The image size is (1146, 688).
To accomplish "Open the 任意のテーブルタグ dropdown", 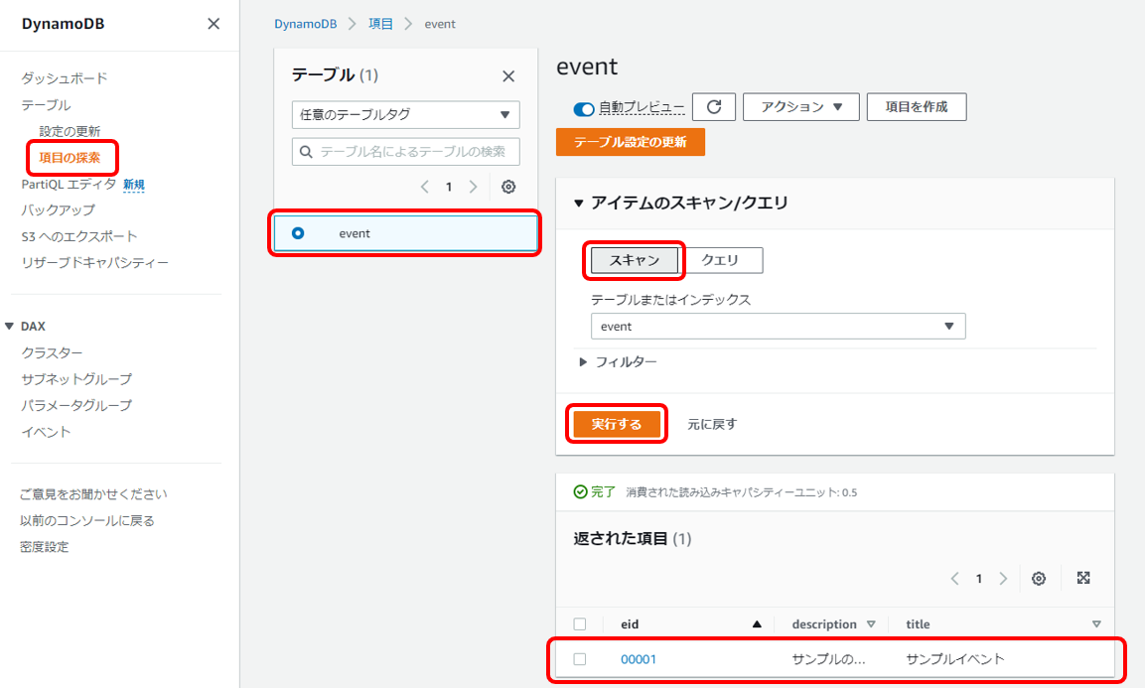I will 405,114.
